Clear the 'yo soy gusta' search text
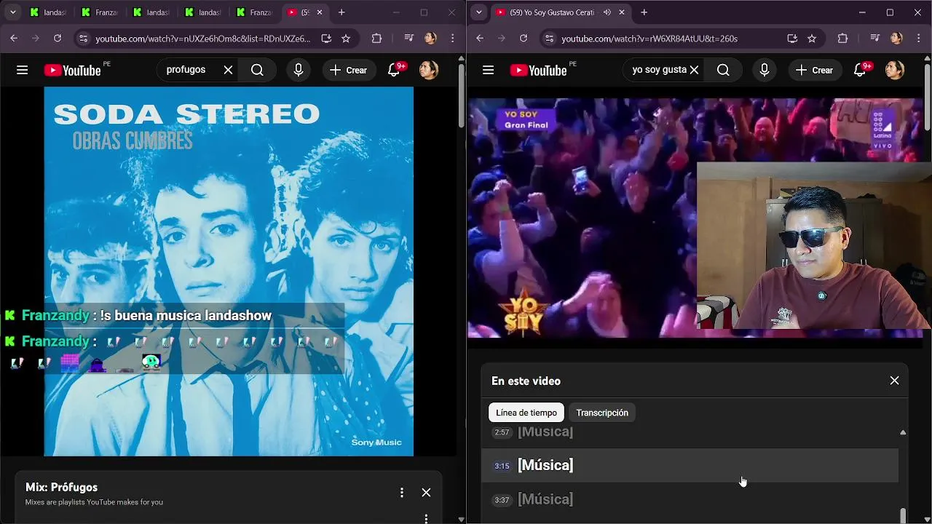932x524 pixels. tap(694, 70)
